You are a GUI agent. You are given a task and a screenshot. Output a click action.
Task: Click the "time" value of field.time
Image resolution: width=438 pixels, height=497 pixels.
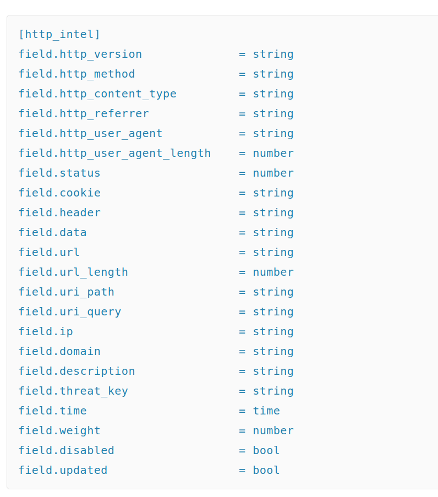pos(266,411)
